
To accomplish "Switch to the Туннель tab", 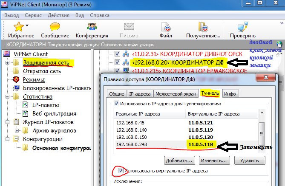I will coord(210,93).
